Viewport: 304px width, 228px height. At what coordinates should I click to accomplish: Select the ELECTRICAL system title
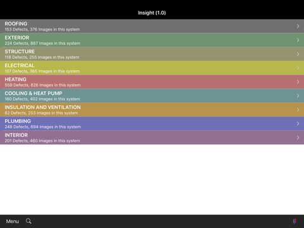(20, 65)
